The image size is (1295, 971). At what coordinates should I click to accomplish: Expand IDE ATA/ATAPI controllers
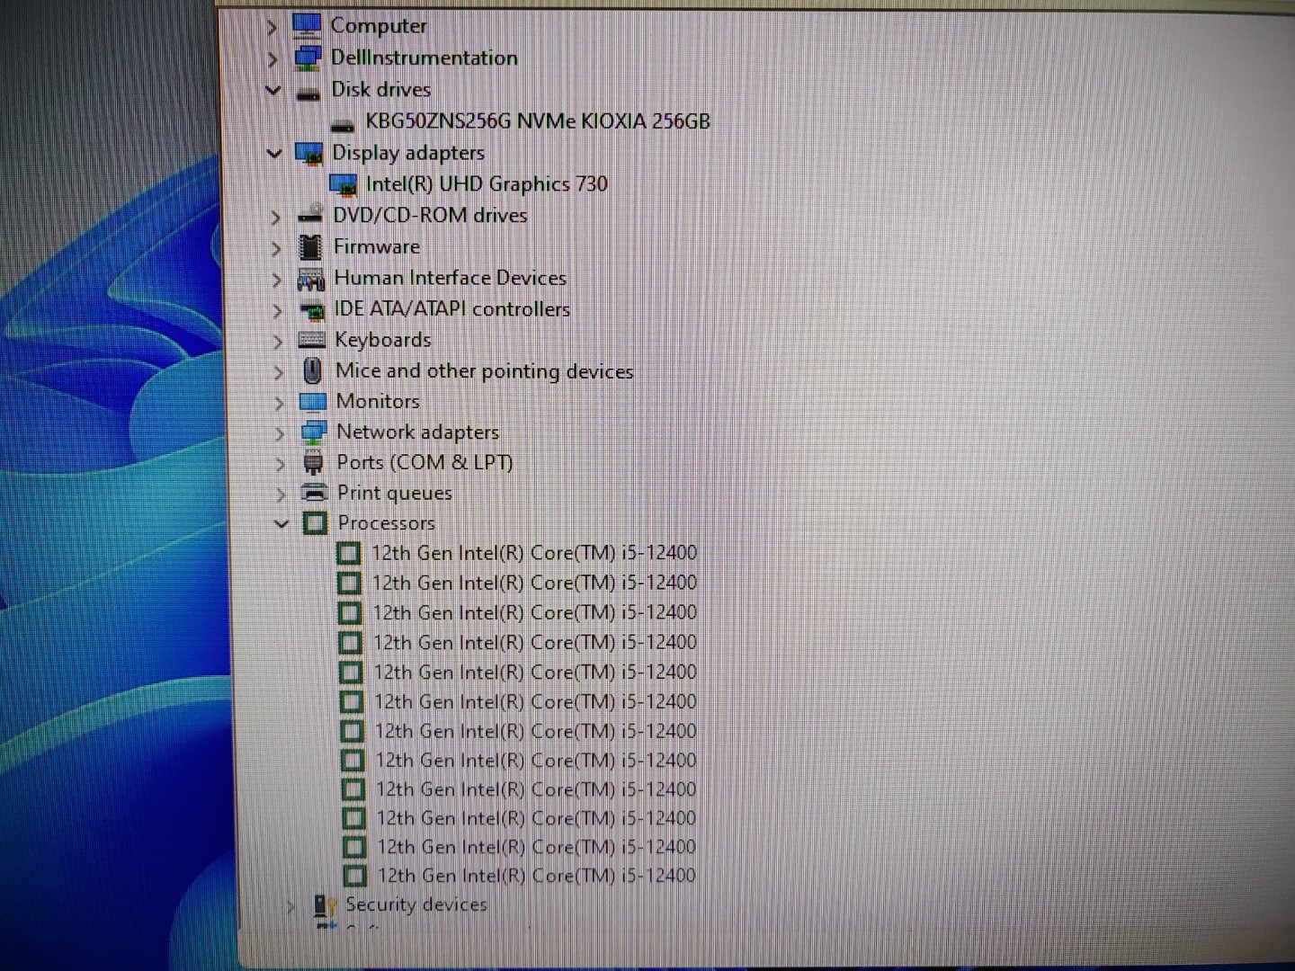tap(277, 311)
